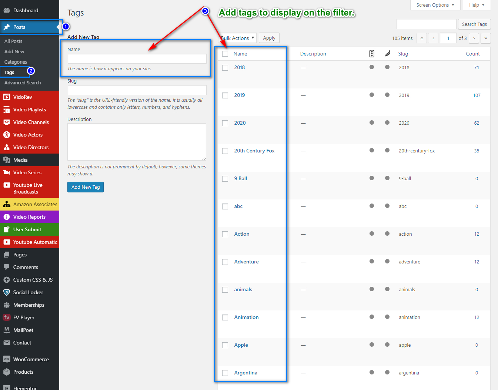Open FV Player via its icon
This screenshot has height=390, width=498.
point(7,317)
